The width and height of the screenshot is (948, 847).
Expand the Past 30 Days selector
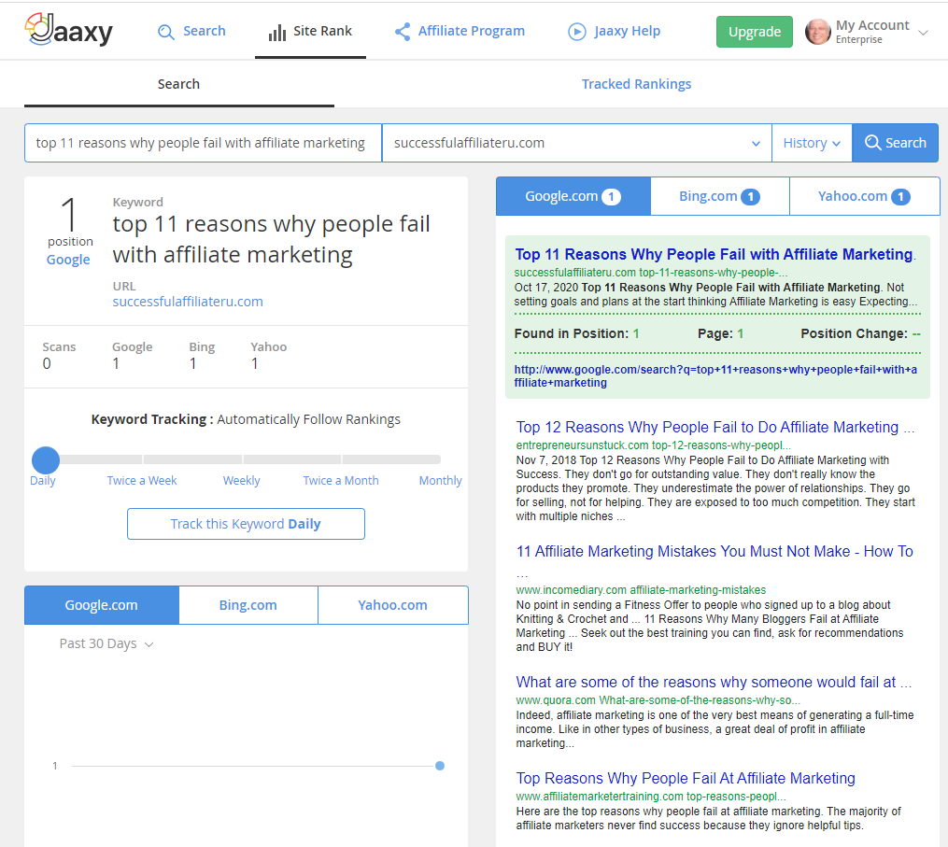pyautogui.click(x=106, y=643)
